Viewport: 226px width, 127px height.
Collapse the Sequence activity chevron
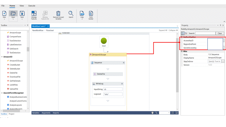click(x=123, y=63)
